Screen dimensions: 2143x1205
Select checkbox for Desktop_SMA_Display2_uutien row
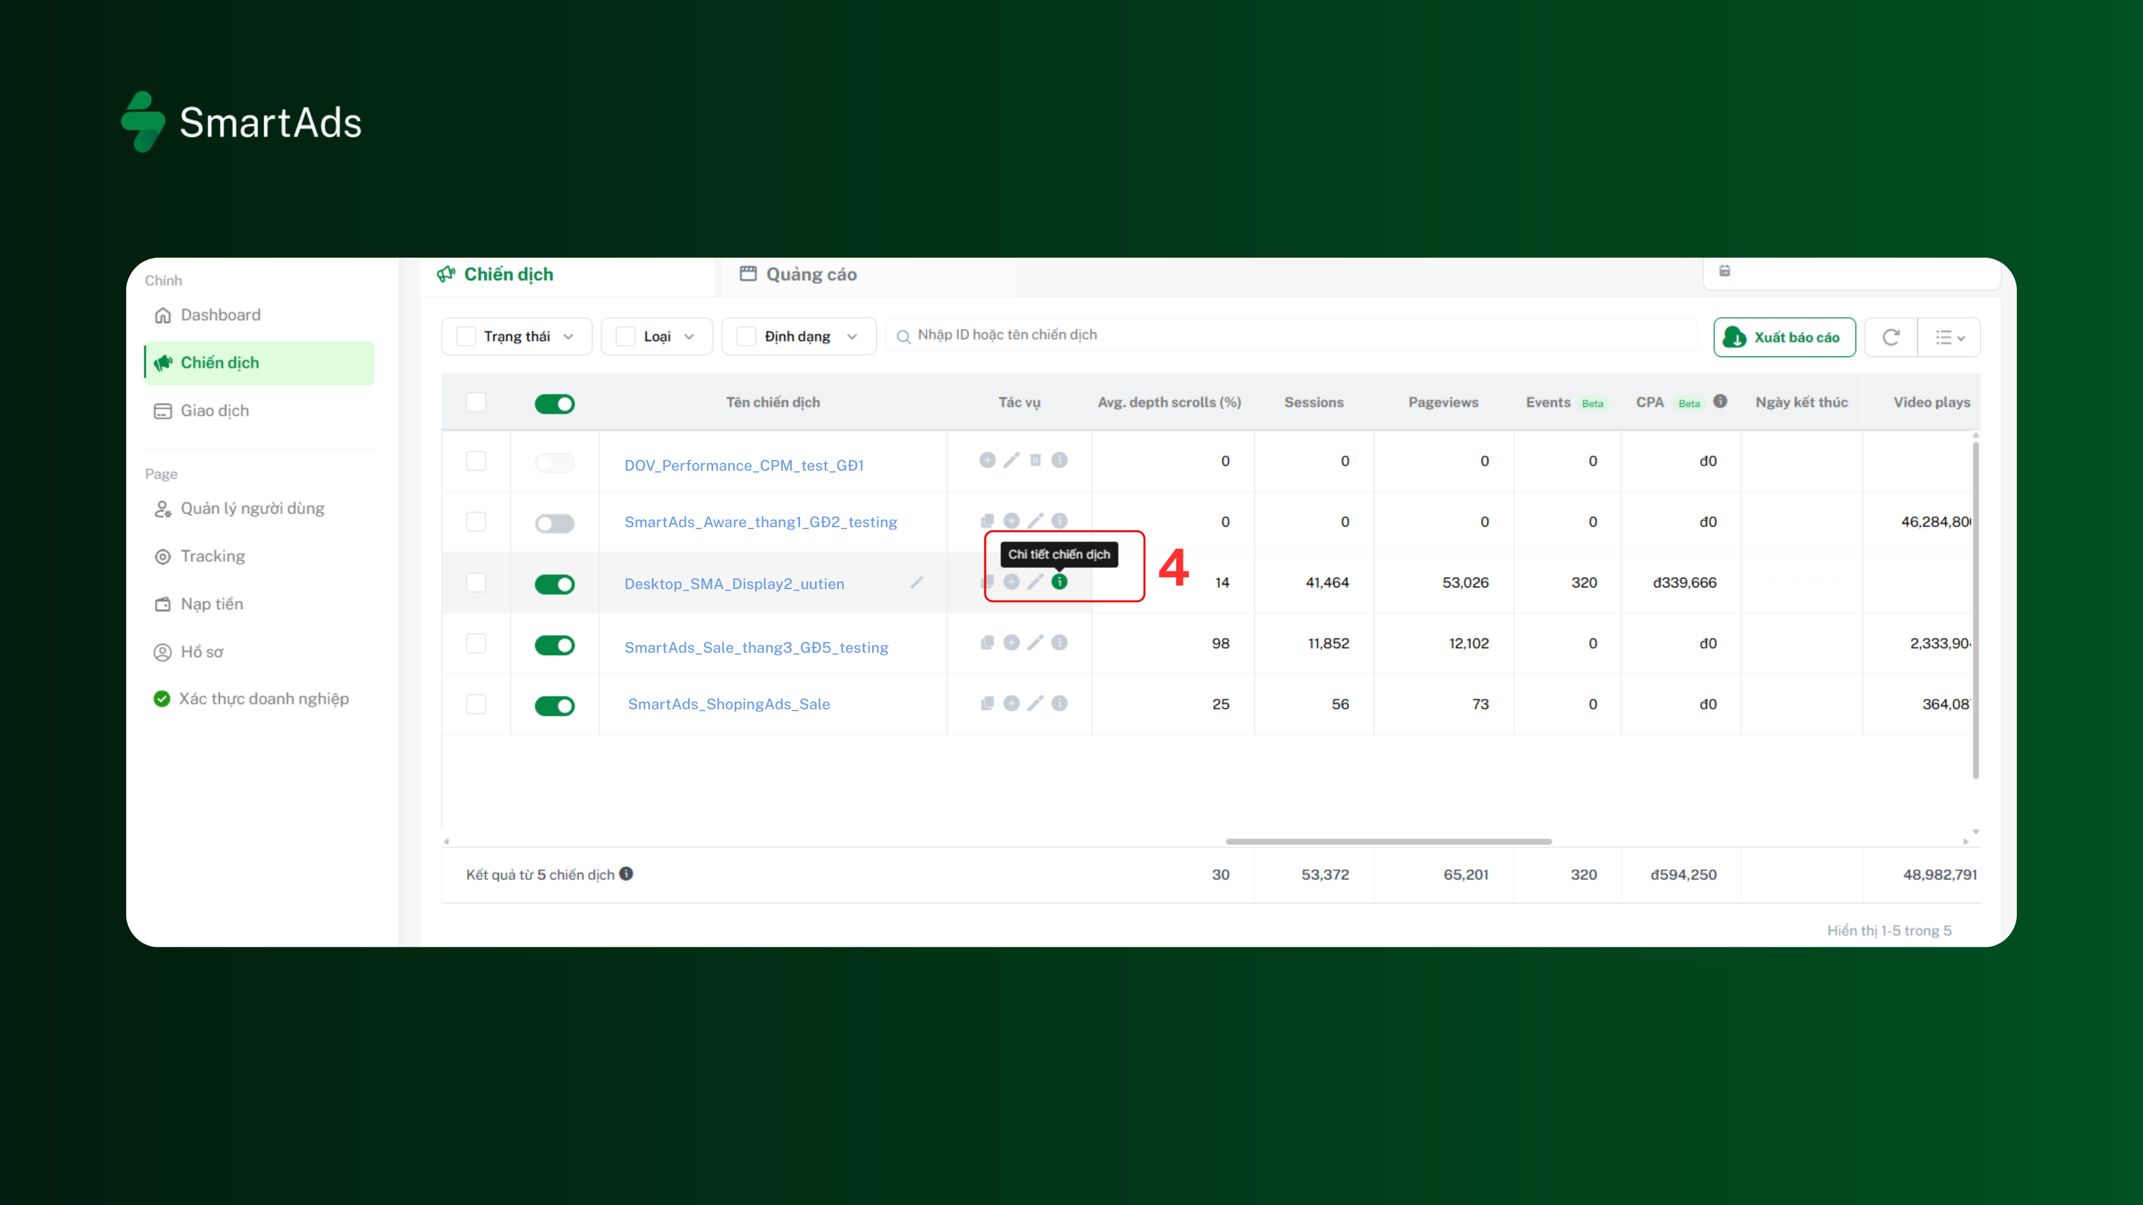click(x=476, y=582)
